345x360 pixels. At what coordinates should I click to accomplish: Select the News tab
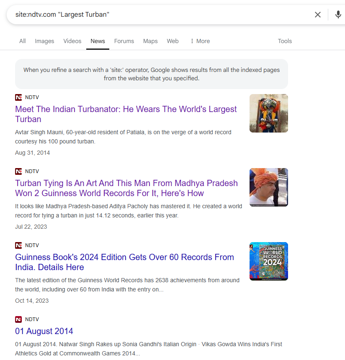[x=98, y=41]
